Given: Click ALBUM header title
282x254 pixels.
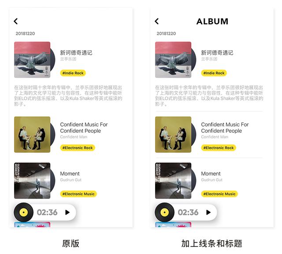Looking at the screenshot, I should pyautogui.click(x=212, y=22).
